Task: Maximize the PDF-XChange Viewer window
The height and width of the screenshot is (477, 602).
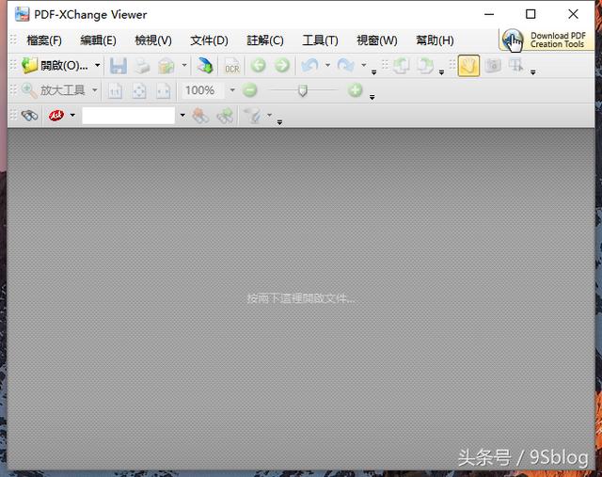Action: pyautogui.click(x=531, y=14)
